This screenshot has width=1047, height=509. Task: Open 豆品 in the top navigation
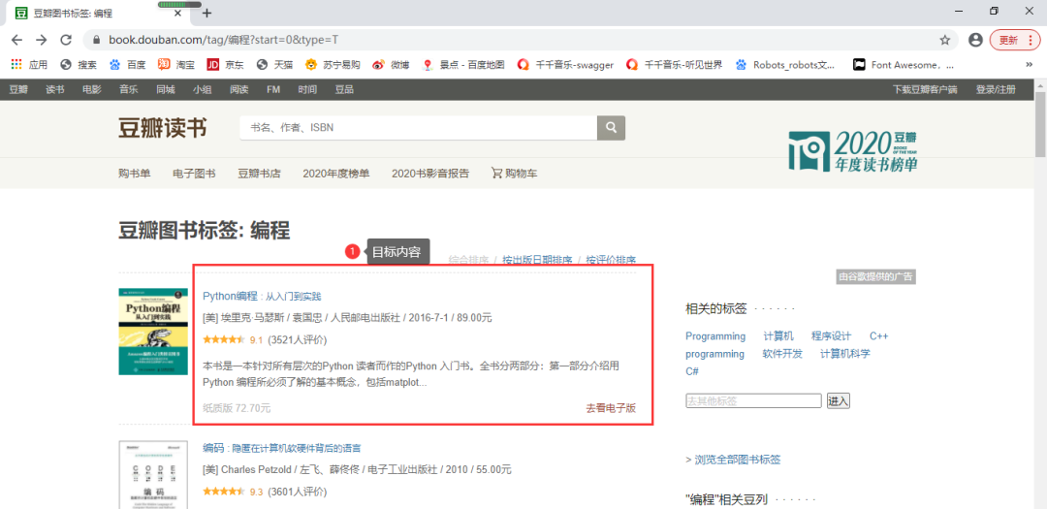coord(344,89)
